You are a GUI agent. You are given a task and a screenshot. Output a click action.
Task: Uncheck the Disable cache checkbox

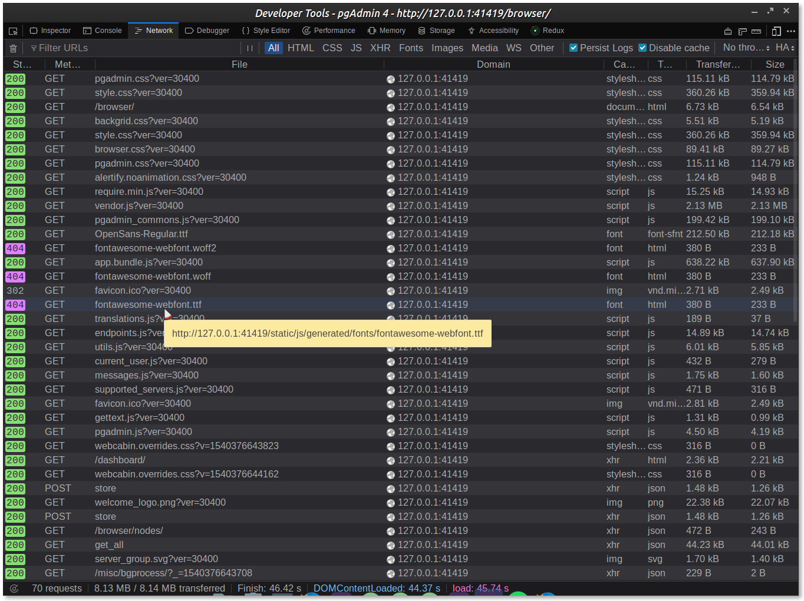(x=642, y=48)
